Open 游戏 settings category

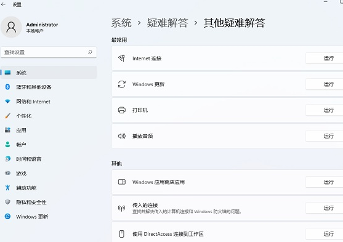49,173
